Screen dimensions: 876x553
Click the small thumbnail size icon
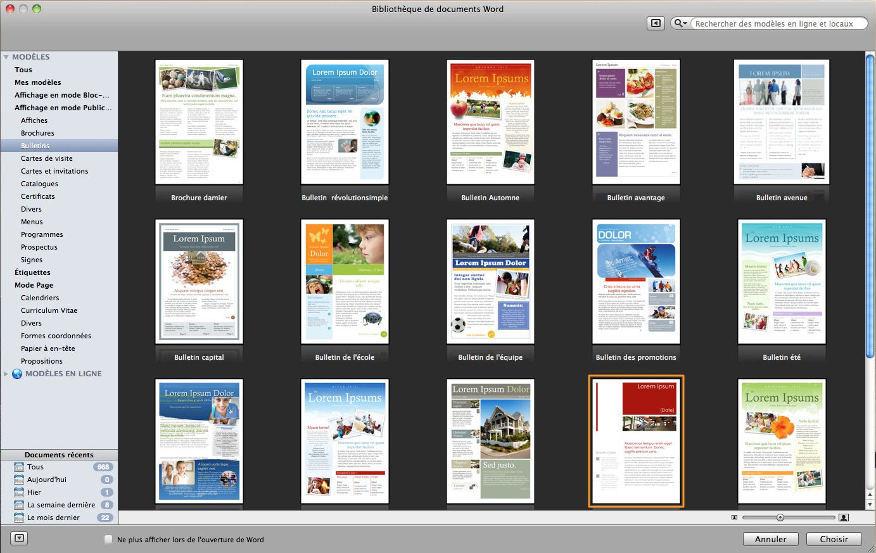(x=734, y=518)
